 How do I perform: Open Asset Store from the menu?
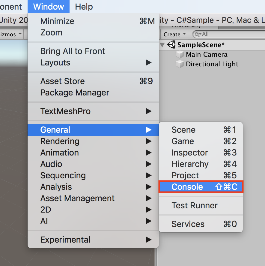pyautogui.click(x=63, y=81)
